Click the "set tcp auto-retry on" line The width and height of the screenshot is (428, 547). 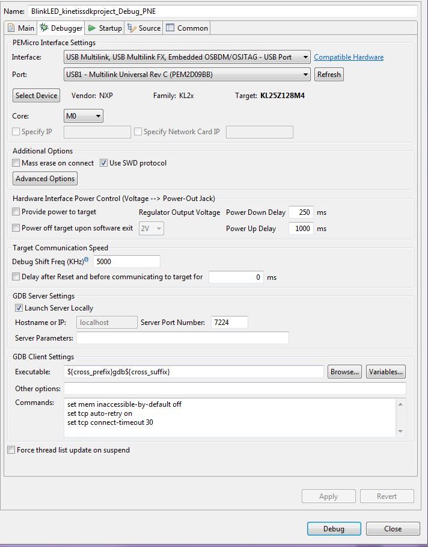(100, 413)
